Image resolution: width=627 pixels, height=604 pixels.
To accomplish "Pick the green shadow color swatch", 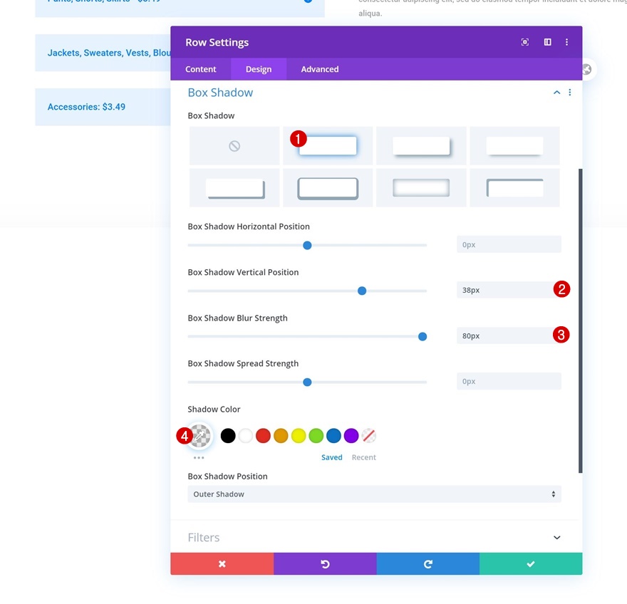I will pyautogui.click(x=316, y=436).
